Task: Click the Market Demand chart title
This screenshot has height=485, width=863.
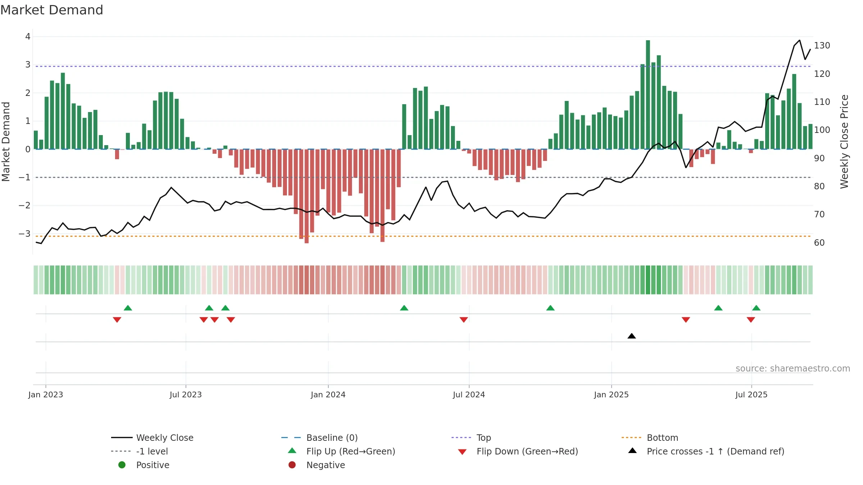Action: click(x=52, y=10)
